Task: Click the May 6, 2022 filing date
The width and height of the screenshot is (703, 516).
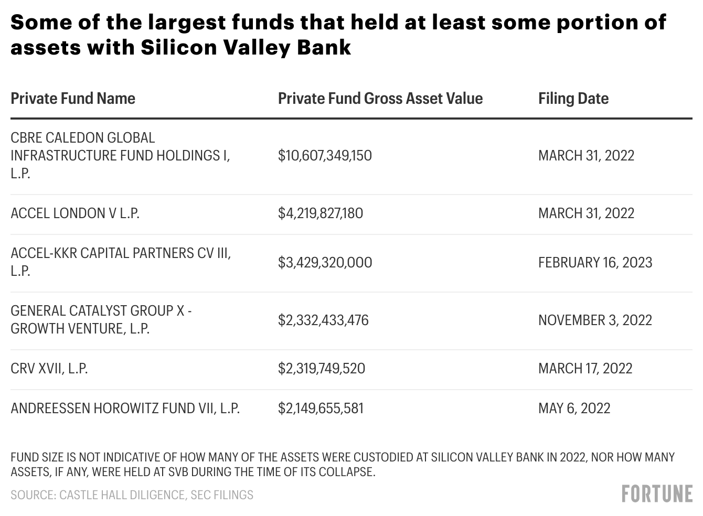Action: pos(574,408)
